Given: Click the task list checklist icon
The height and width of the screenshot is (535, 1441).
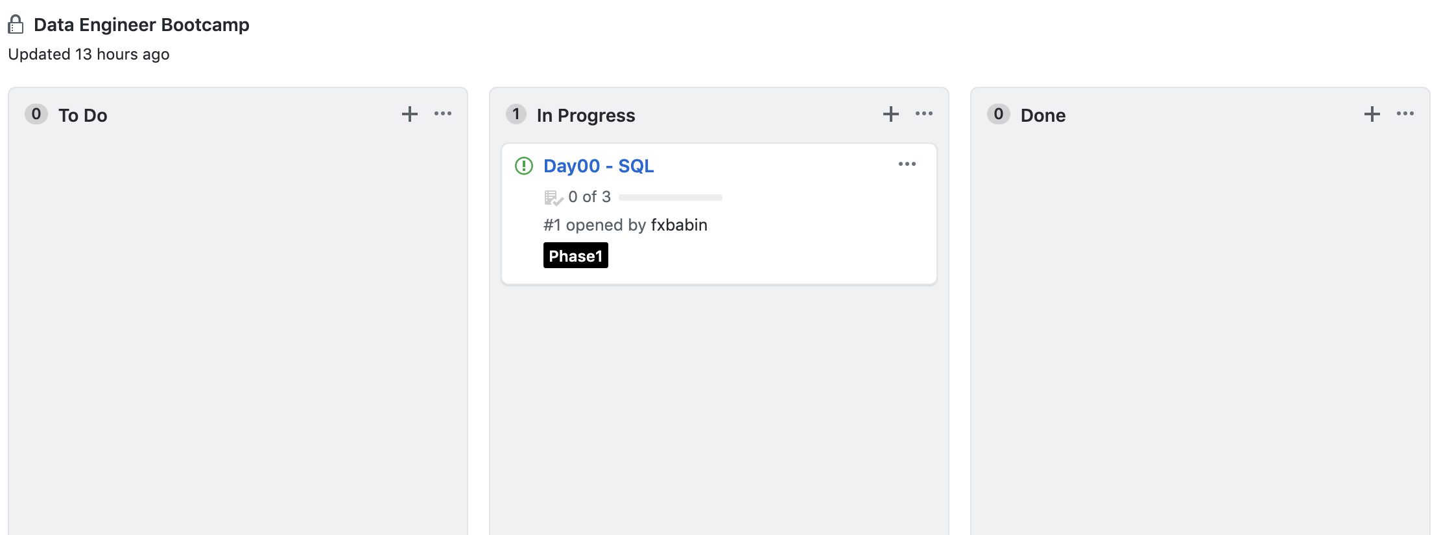Looking at the screenshot, I should (553, 197).
